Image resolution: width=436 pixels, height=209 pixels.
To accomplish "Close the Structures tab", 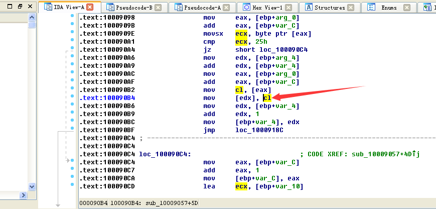I will (x=351, y=8).
